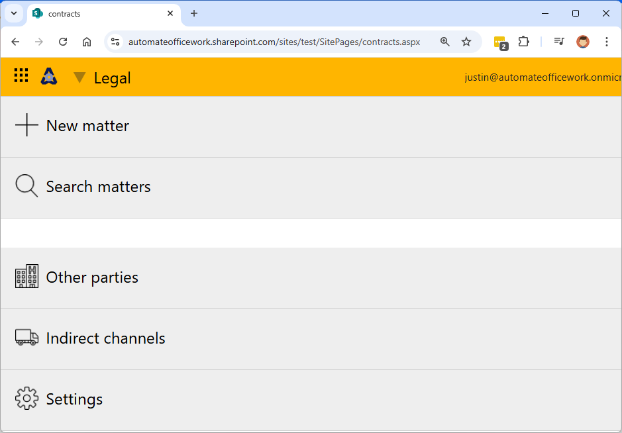Close the contracts browser tab
622x433 pixels.
pos(170,13)
